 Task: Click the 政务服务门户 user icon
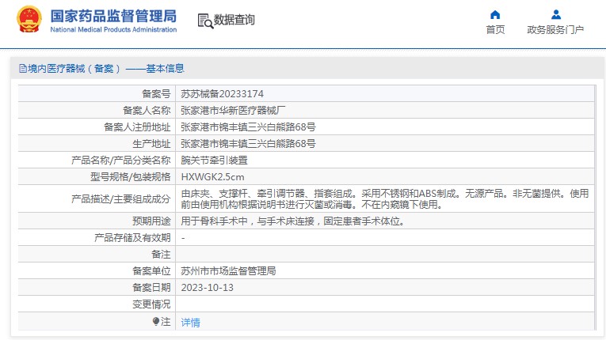pyautogui.click(x=556, y=15)
